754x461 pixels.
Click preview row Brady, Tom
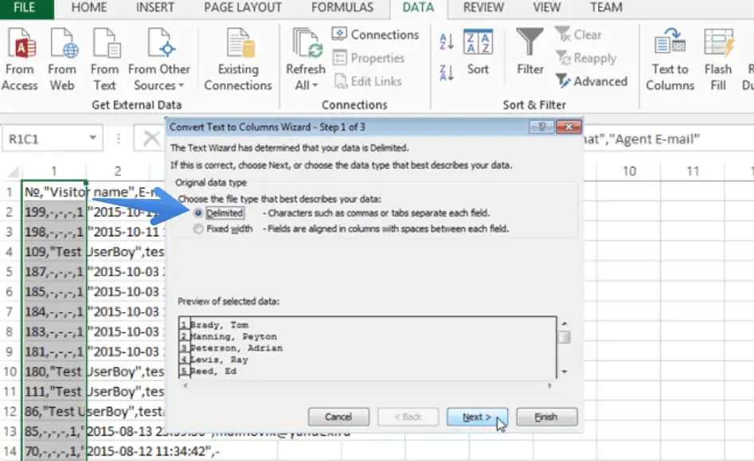pos(219,325)
